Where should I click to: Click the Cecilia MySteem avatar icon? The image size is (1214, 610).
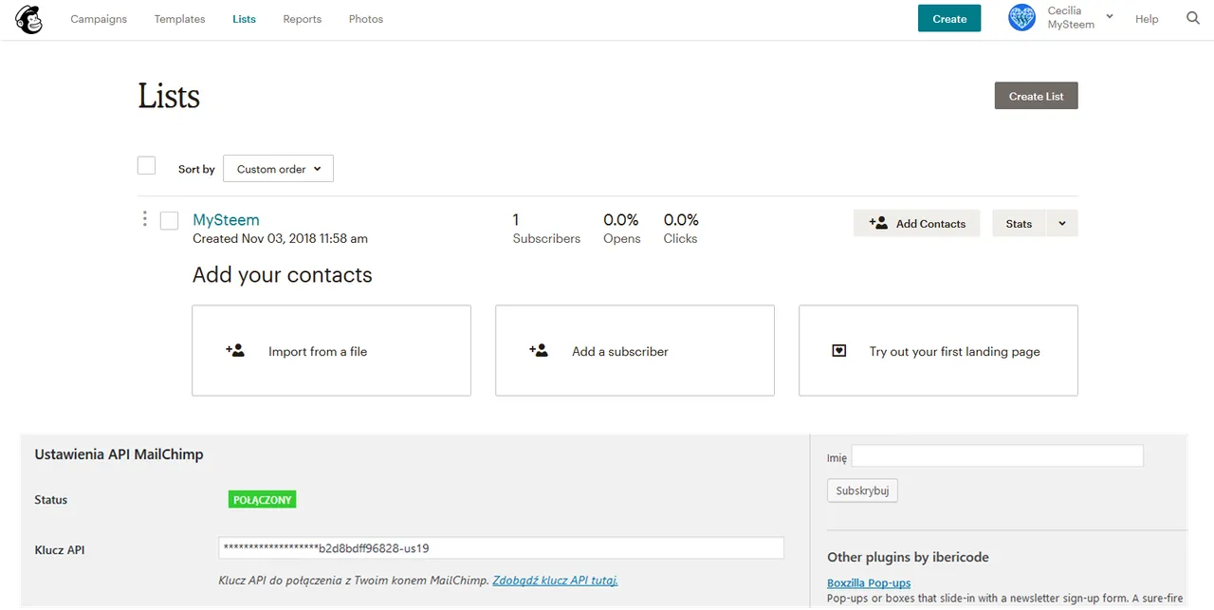(x=1021, y=18)
